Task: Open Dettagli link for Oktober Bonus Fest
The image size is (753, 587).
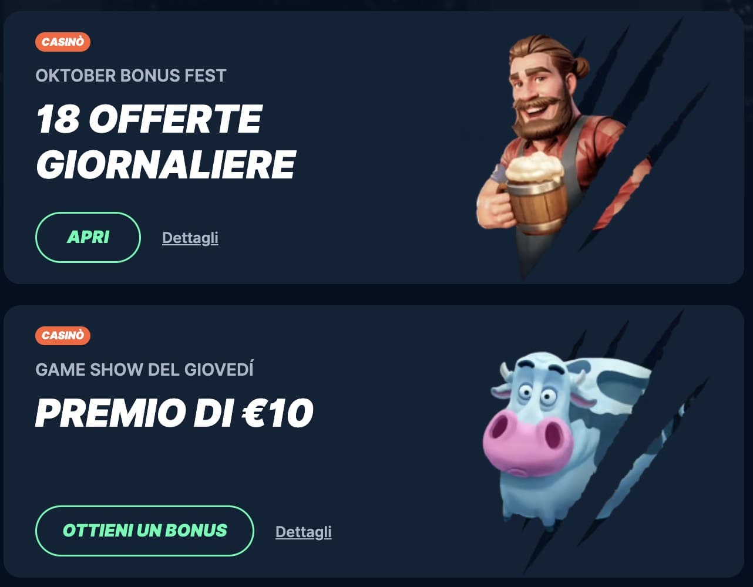Action: pyautogui.click(x=190, y=238)
